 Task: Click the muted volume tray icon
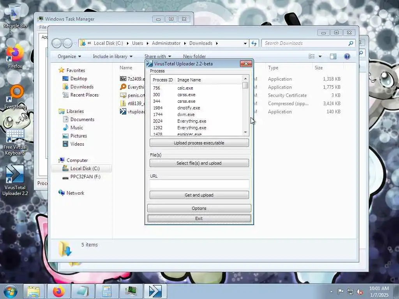pyautogui.click(x=360, y=292)
